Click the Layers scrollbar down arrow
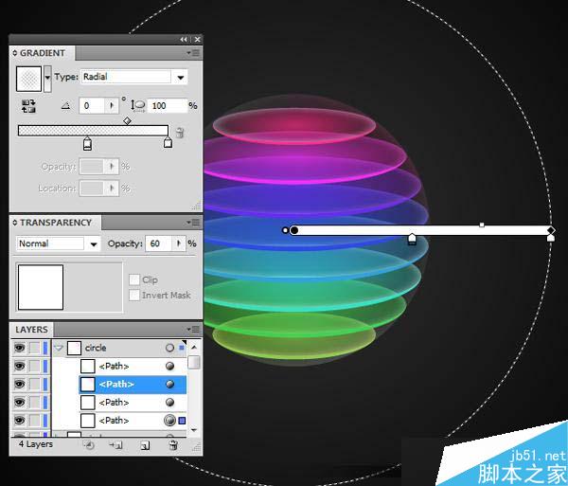 (194, 430)
